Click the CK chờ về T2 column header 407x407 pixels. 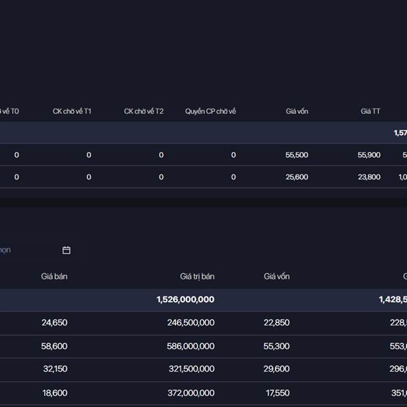pyautogui.click(x=143, y=111)
